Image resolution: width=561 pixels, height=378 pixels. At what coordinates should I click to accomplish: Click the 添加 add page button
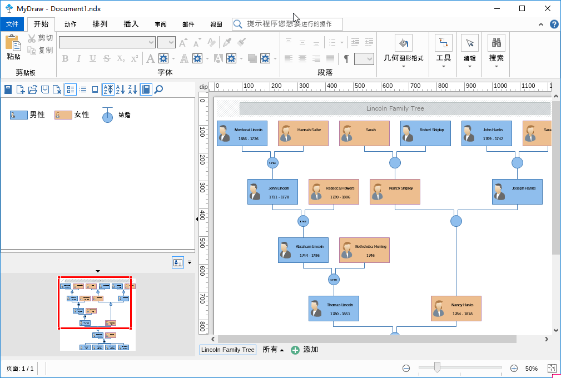305,350
